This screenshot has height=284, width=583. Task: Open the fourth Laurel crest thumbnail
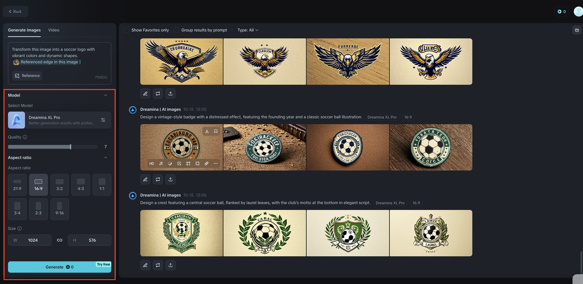(431, 233)
